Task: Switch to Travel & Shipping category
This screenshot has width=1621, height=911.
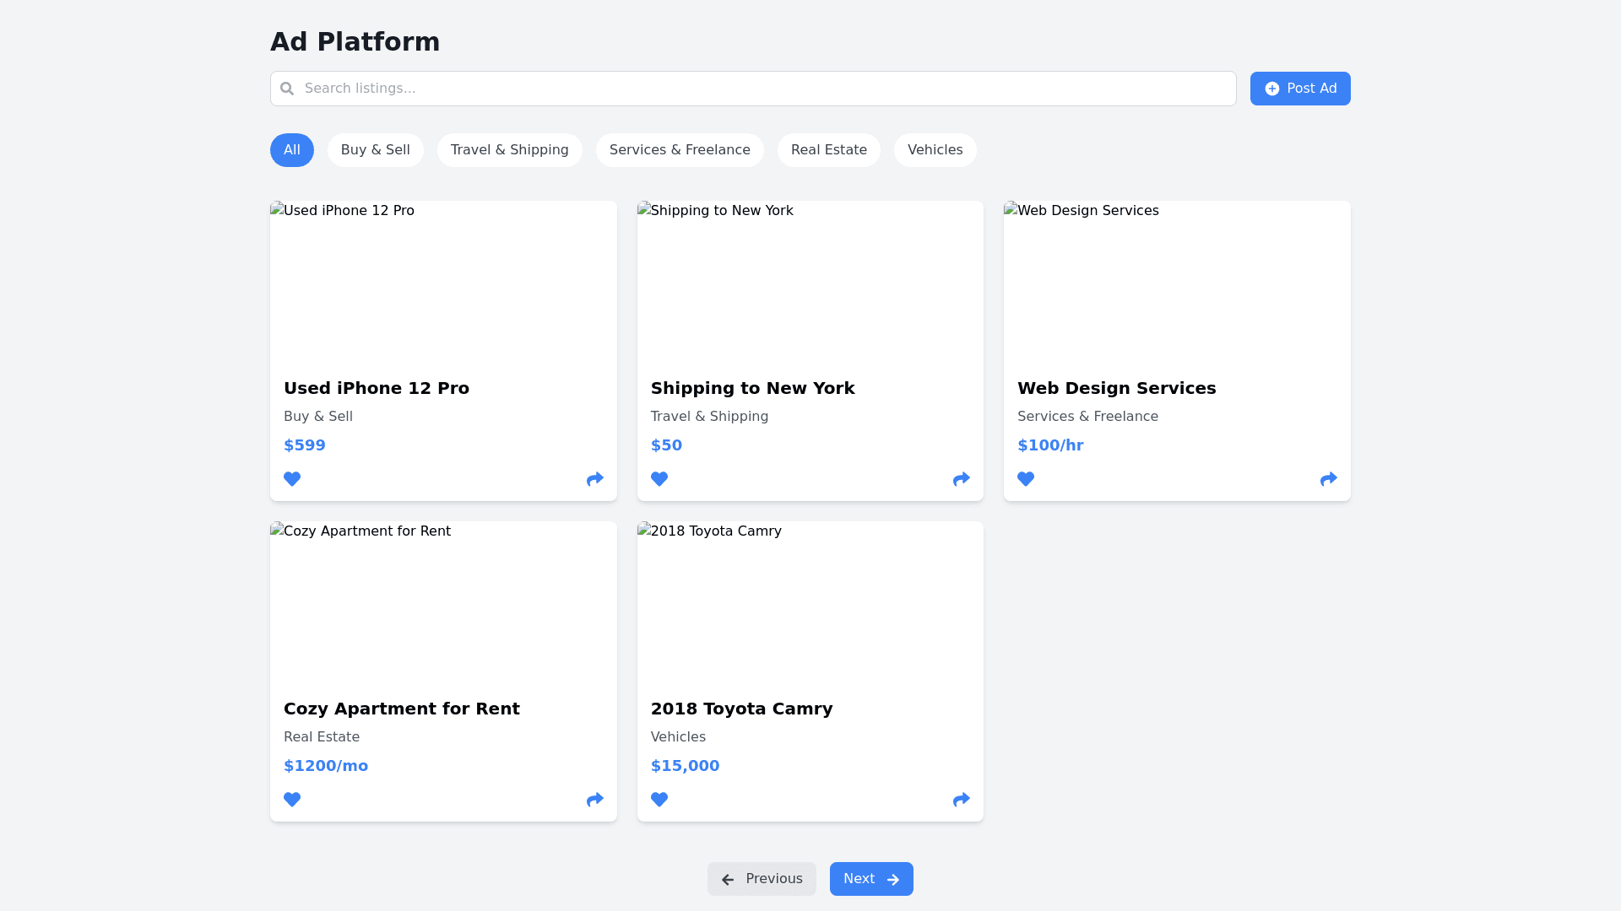Action: click(x=510, y=150)
